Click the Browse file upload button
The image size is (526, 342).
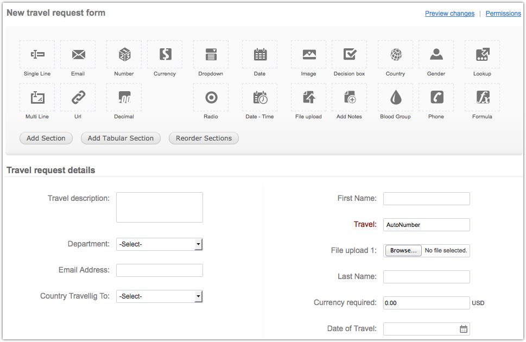[403, 251]
